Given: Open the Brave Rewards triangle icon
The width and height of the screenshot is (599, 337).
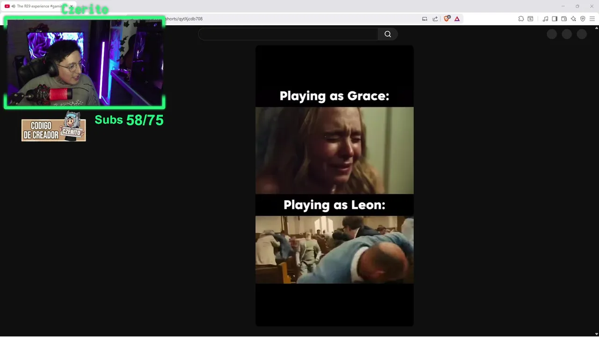Looking at the screenshot, I should coord(457,19).
